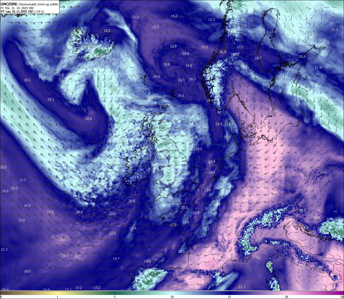The width and height of the screenshot is (344, 299).
Task: Click the 13.9 value label
Action: [x=173, y=46]
